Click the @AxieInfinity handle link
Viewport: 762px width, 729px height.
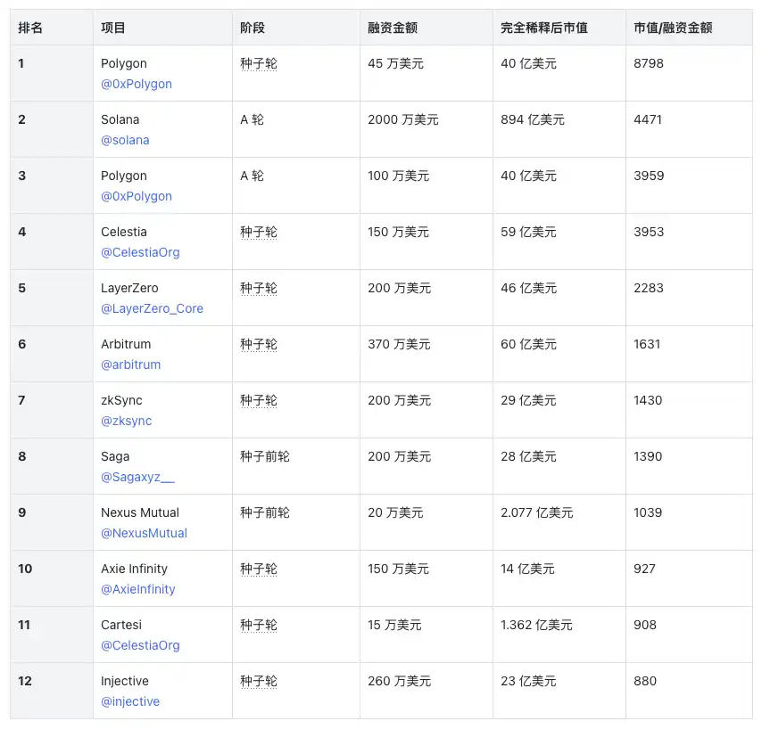(x=138, y=589)
